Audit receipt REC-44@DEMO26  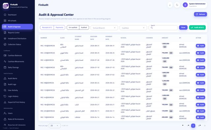click(200, 97)
